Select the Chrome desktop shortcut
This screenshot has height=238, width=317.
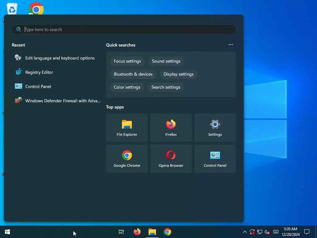pos(36,8)
